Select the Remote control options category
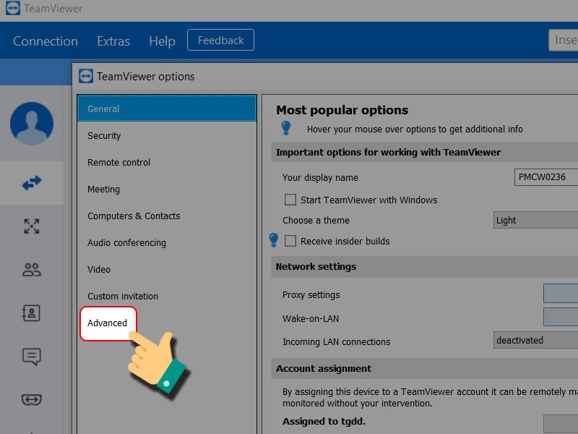The width and height of the screenshot is (578, 434). (167, 162)
